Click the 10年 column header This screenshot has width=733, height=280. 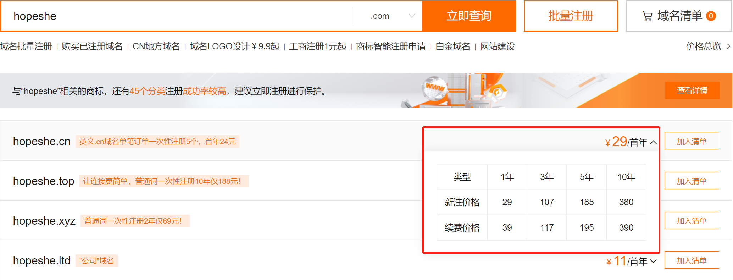pyautogui.click(x=626, y=177)
